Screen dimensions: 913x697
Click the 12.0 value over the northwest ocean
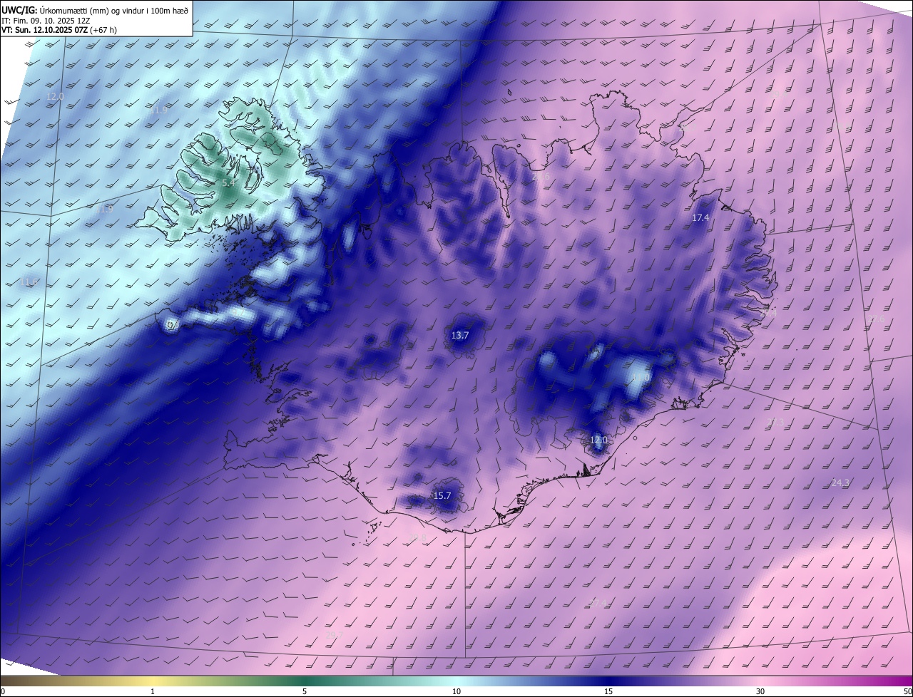[x=55, y=96]
